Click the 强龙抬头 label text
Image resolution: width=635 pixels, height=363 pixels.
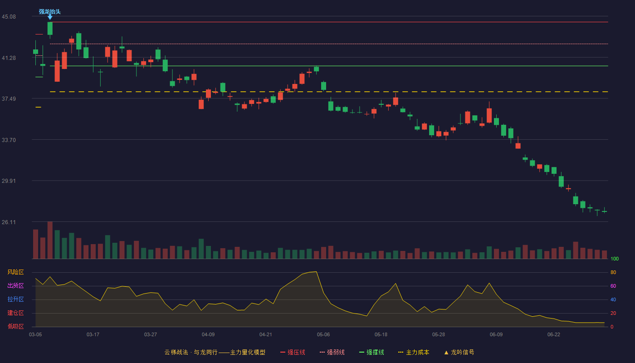[x=49, y=11]
